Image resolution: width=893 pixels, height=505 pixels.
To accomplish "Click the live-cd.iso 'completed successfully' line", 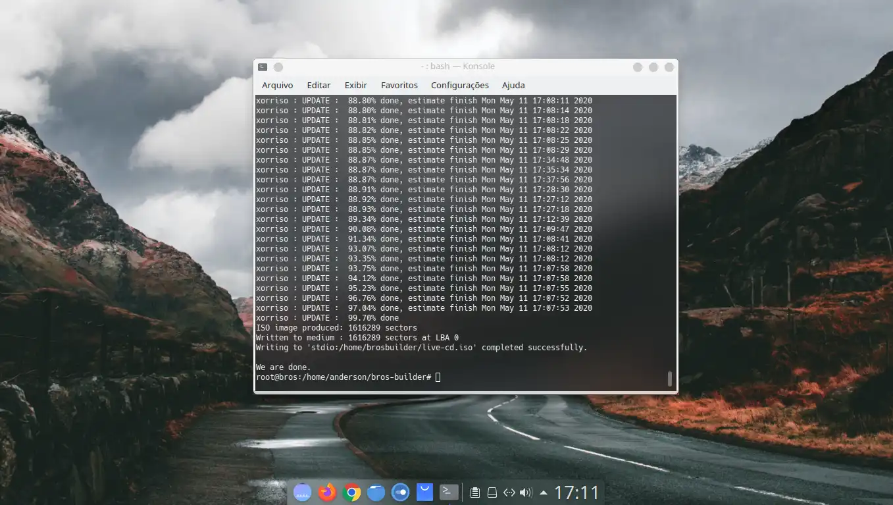I will pyautogui.click(x=421, y=348).
